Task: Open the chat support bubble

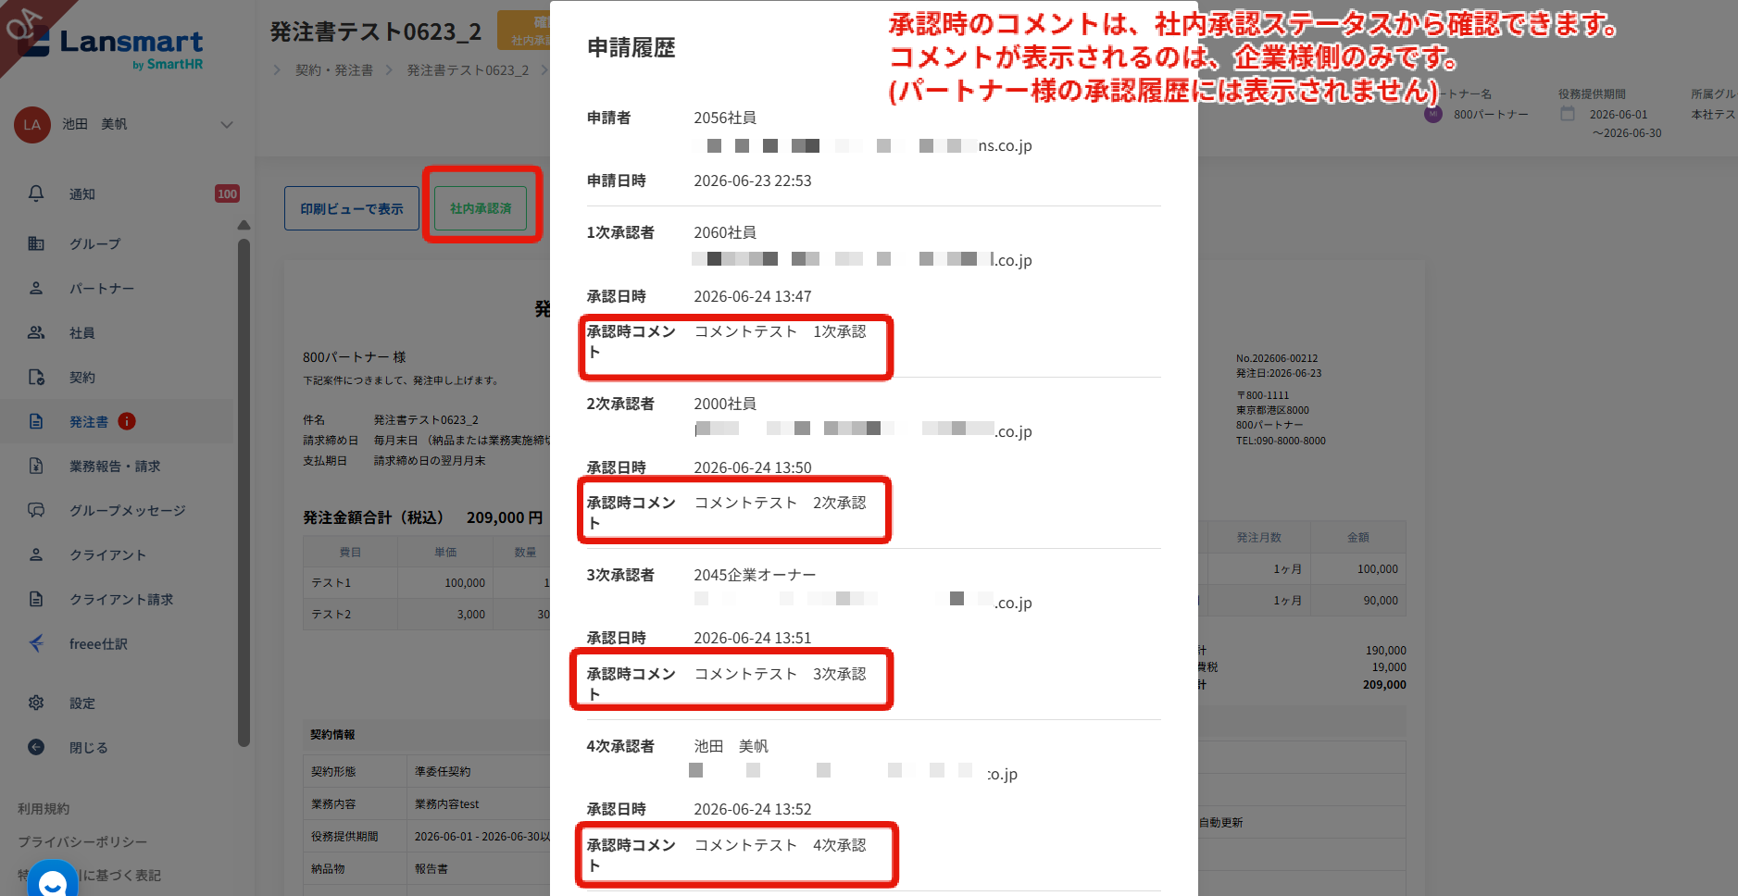Action: (53, 878)
